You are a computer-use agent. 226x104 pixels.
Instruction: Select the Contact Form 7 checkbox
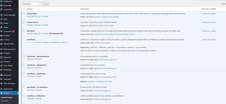point(24,22)
